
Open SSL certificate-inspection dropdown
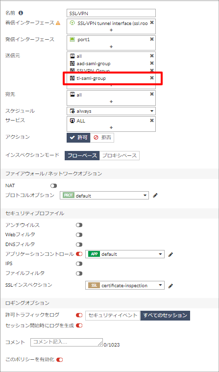coord(125,285)
